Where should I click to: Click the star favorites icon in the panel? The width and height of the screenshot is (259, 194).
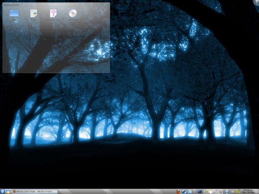(8, 192)
